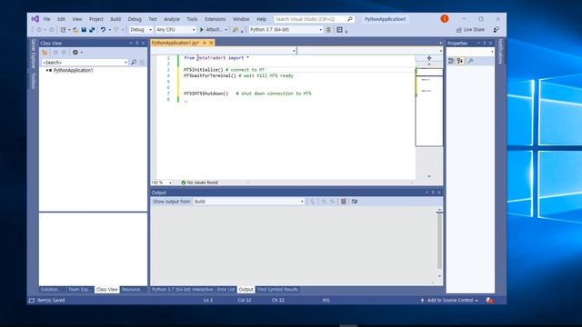Click the No issues found indicator

tap(199, 183)
